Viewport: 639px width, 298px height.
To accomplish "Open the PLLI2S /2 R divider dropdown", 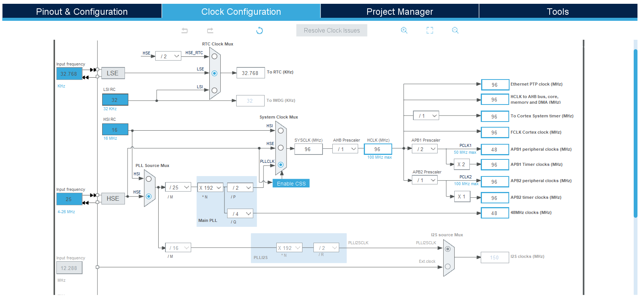I will click(326, 248).
